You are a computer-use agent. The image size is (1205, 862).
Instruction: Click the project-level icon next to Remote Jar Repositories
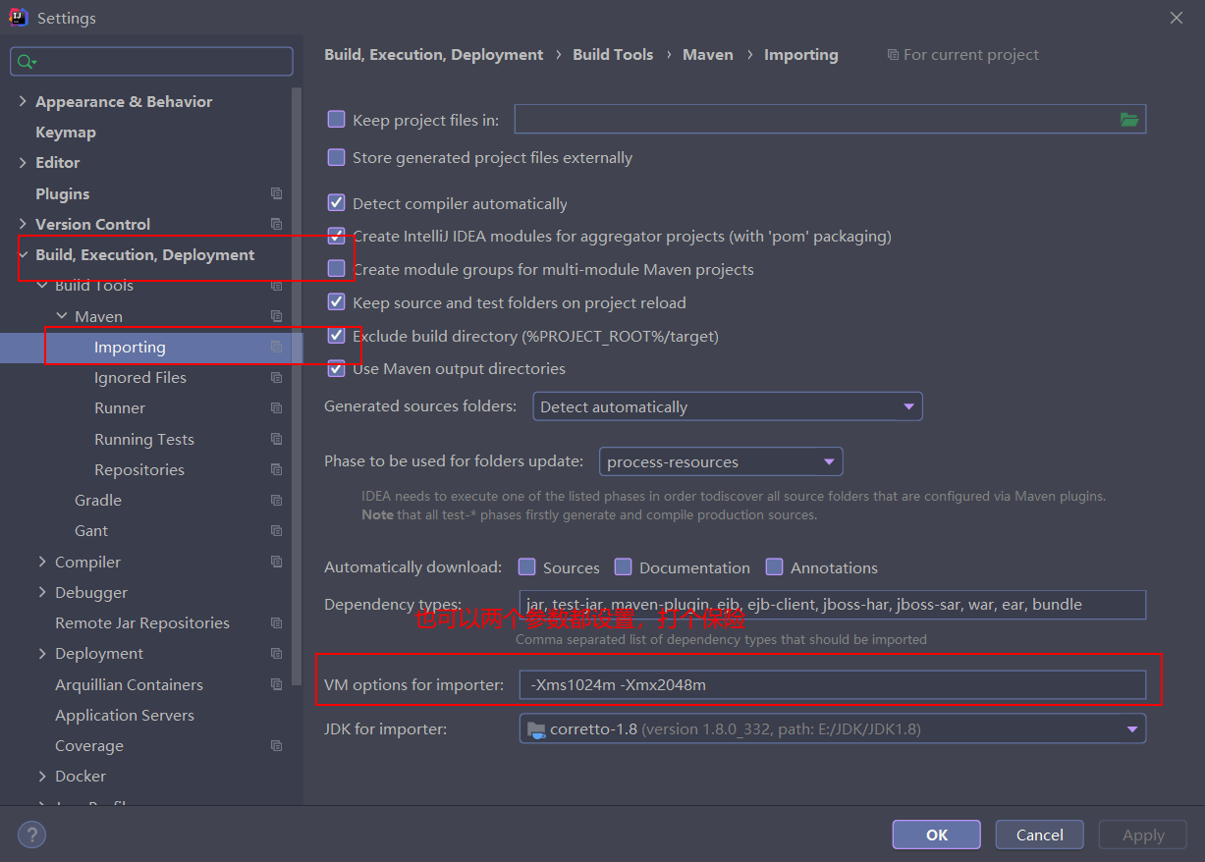[276, 622]
